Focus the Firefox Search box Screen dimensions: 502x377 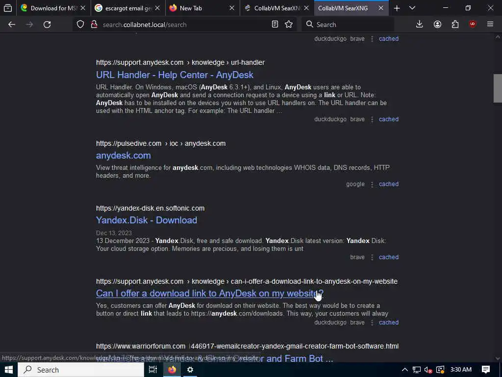click(x=348, y=25)
